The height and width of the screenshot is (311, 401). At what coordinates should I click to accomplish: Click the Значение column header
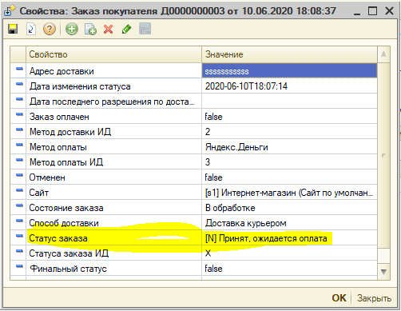(289, 54)
